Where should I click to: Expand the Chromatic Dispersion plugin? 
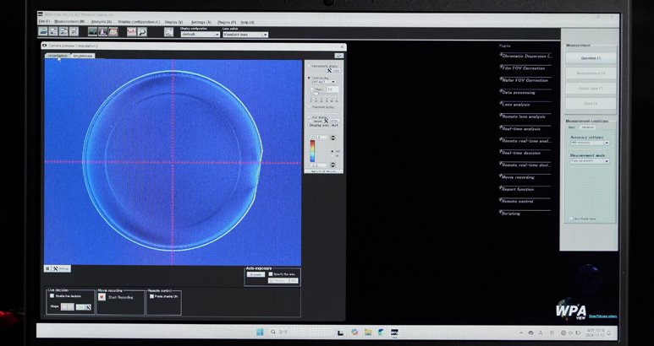click(525, 56)
